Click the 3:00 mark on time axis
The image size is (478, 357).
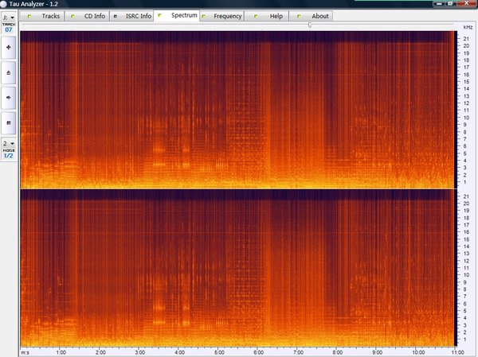(x=140, y=352)
